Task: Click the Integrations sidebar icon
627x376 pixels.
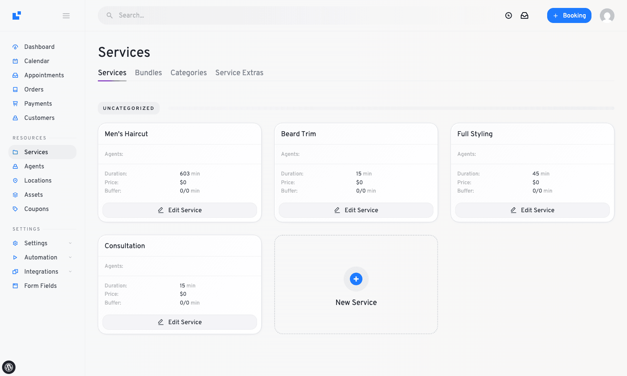Action: (x=15, y=272)
